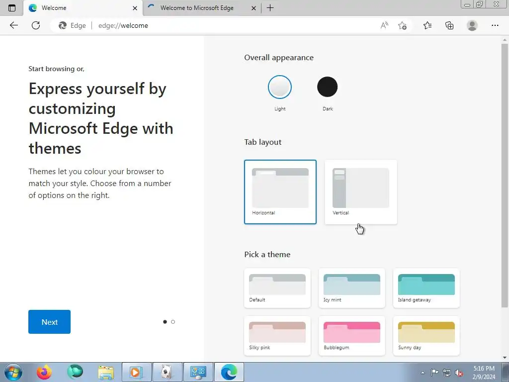Add this page to favorites star icon

pyautogui.click(x=402, y=25)
